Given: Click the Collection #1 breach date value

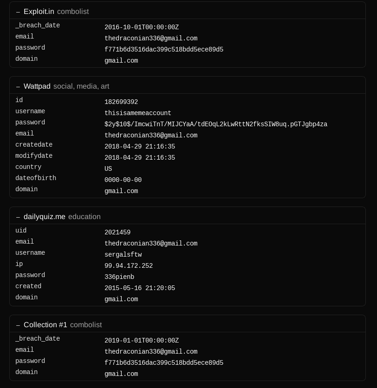Looking at the screenshot, I should pyautogui.click(x=142, y=341).
